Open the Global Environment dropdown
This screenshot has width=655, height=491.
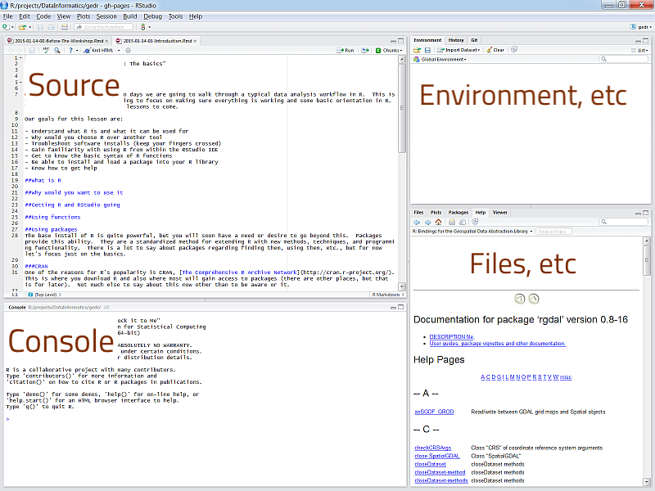click(x=440, y=59)
